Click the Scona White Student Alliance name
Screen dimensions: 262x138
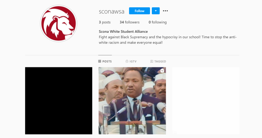point(123,32)
